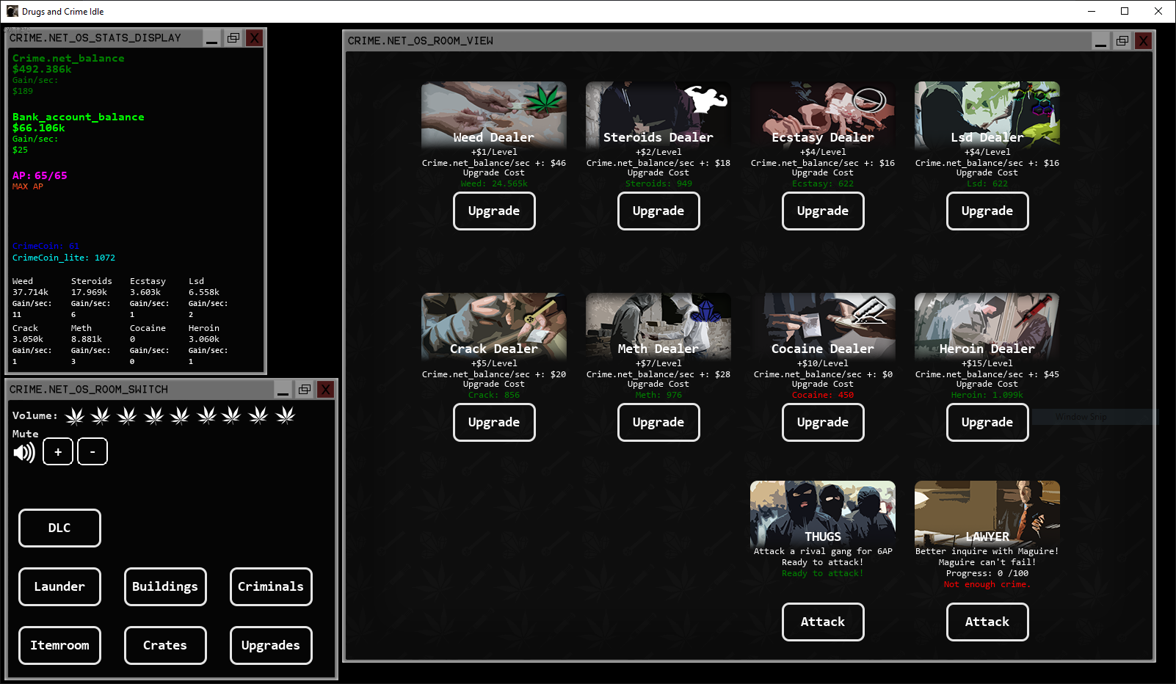Open the DLC room
This screenshot has width=1176, height=684.
tap(59, 528)
